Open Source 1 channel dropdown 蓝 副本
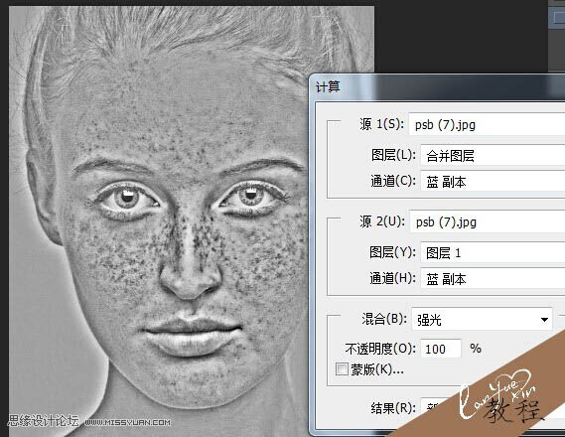Image resolution: width=565 pixels, height=437 pixels. tap(493, 181)
